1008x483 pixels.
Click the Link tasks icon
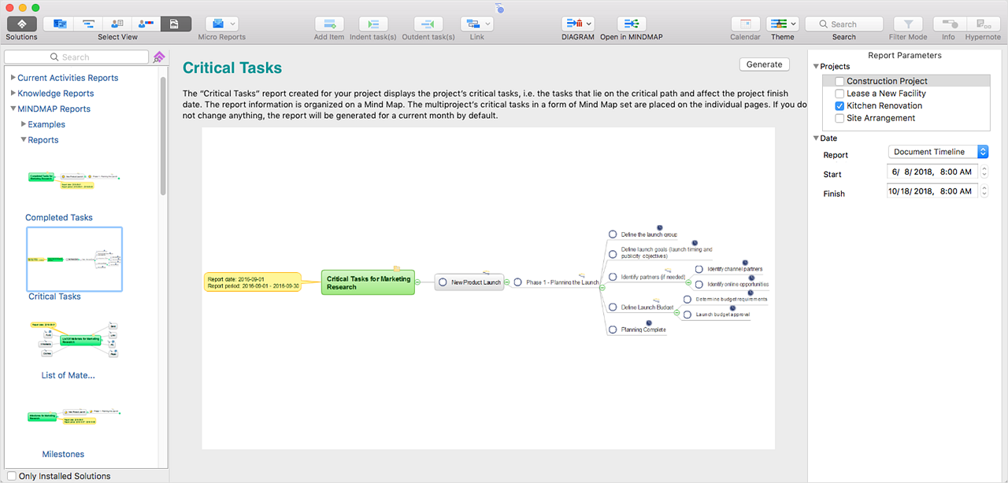coord(472,24)
